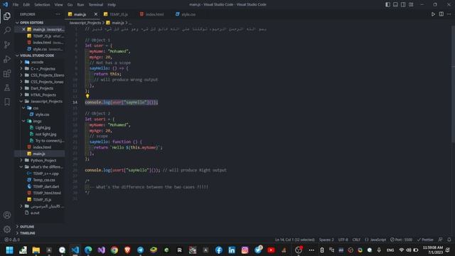Toggle bottom panel layout button
The width and height of the screenshot is (455, 256).
coord(395,5)
